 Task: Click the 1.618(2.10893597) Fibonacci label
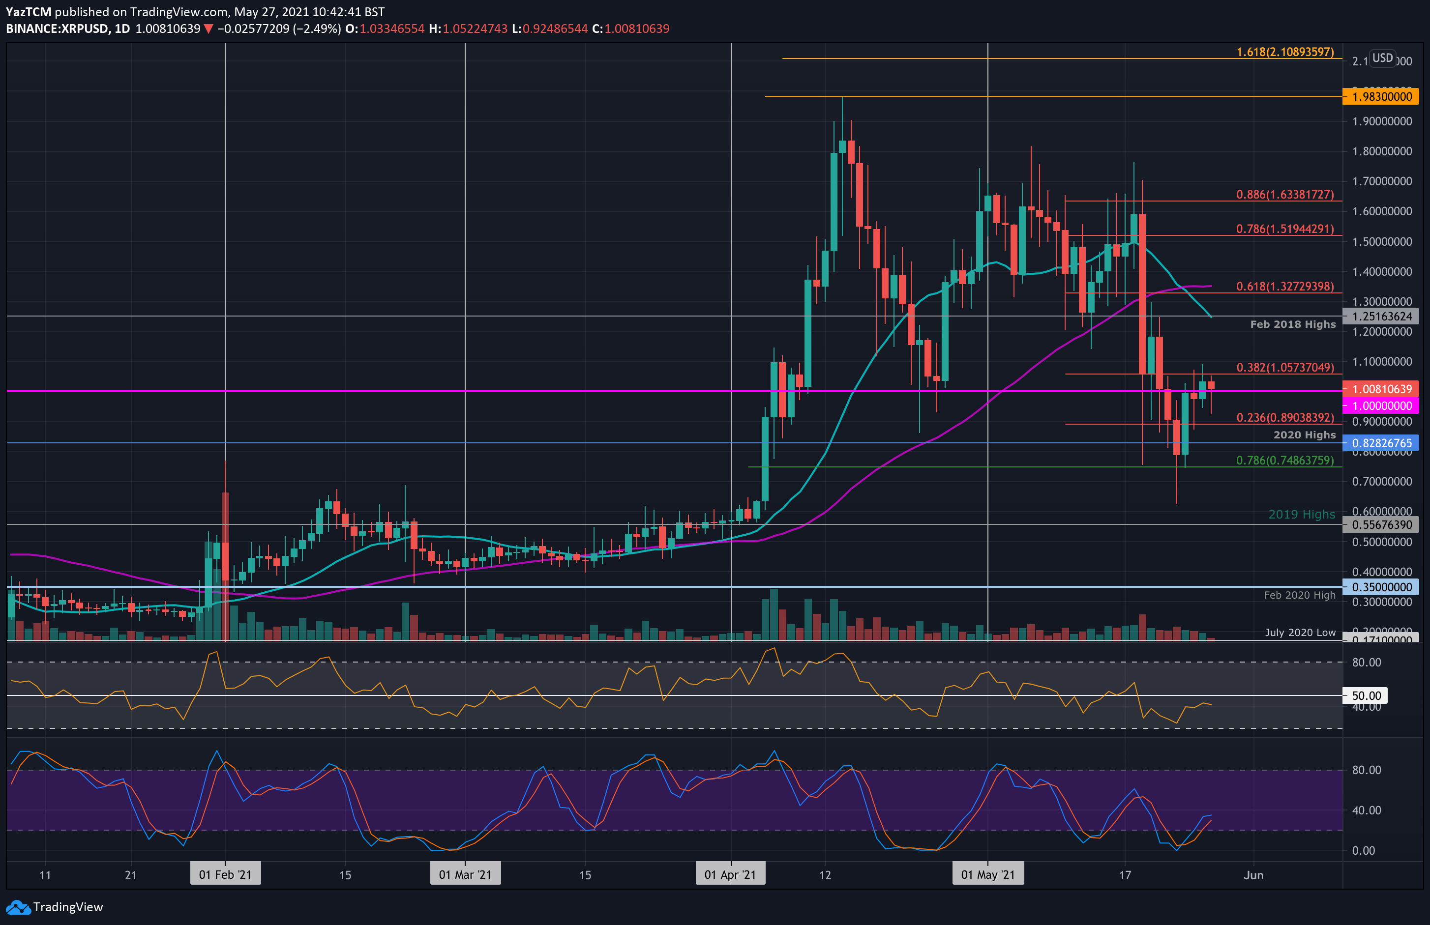pos(1284,52)
